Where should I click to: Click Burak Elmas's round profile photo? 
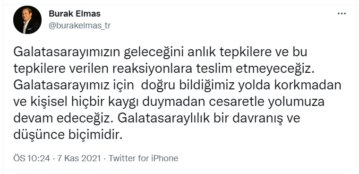27,20
